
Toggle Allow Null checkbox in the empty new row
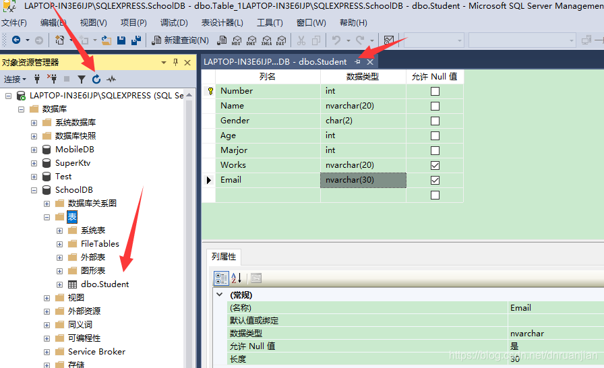435,195
